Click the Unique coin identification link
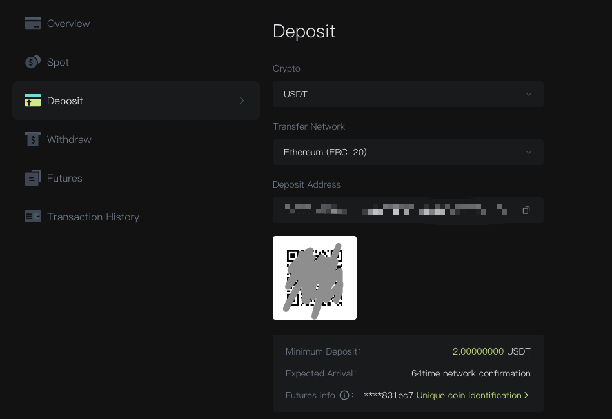The height and width of the screenshot is (419, 612). (x=469, y=395)
